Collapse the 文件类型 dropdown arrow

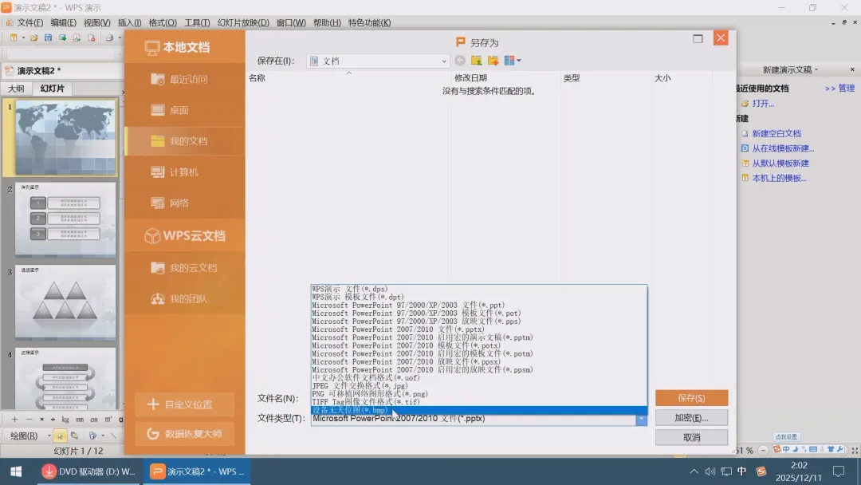(641, 419)
